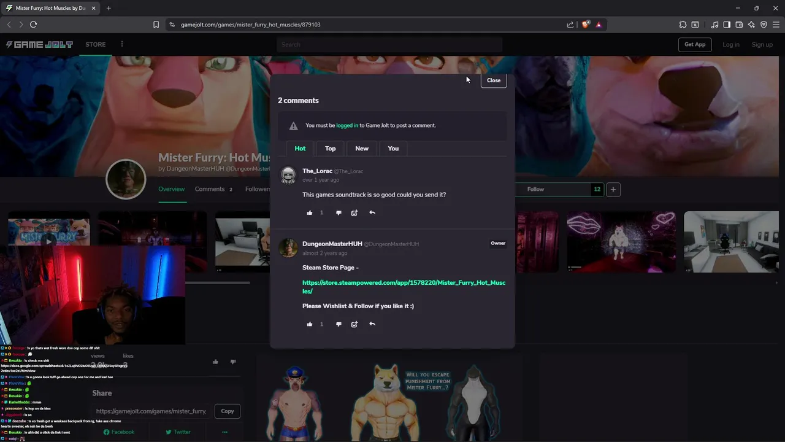Switch to the Comments game tab
The width and height of the screenshot is (785, 442).
pos(213,189)
